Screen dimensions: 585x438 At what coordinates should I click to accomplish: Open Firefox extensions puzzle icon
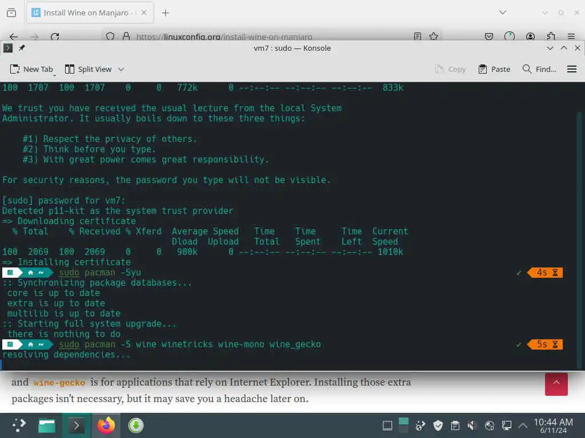click(x=551, y=36)
